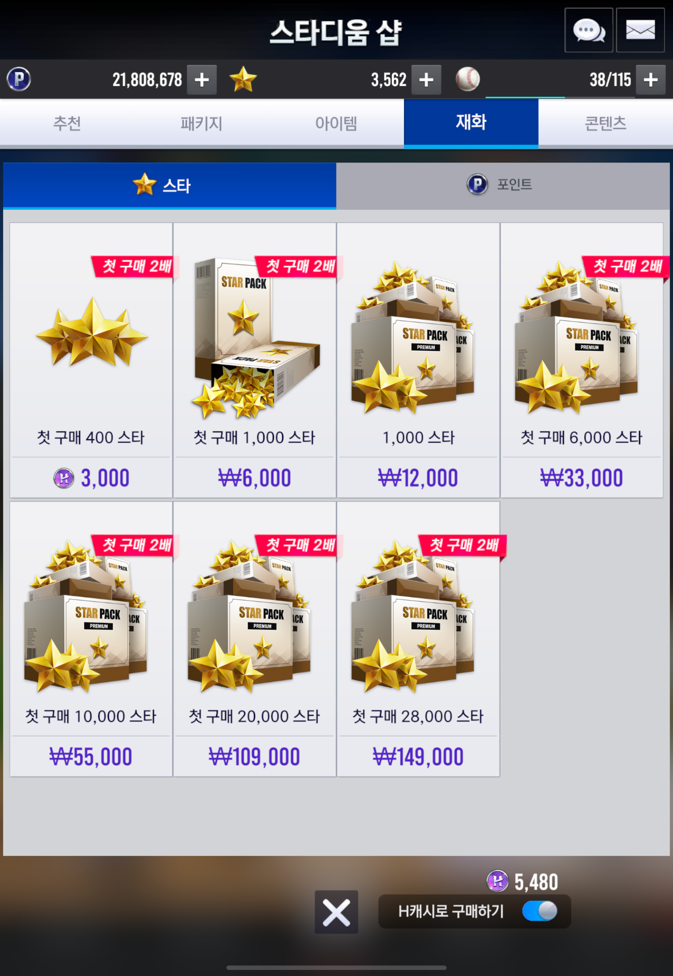673x976 pixels.
Task: Toggle the H캐시로 구매하기 switch
Action: 540,911
